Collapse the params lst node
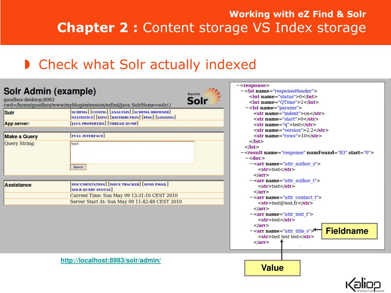The image size is (391, 293). (x=247, y=108)
